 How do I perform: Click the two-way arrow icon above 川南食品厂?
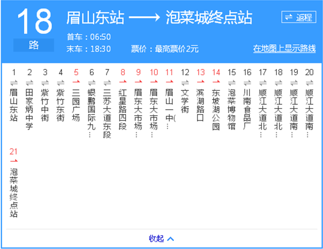247,82
